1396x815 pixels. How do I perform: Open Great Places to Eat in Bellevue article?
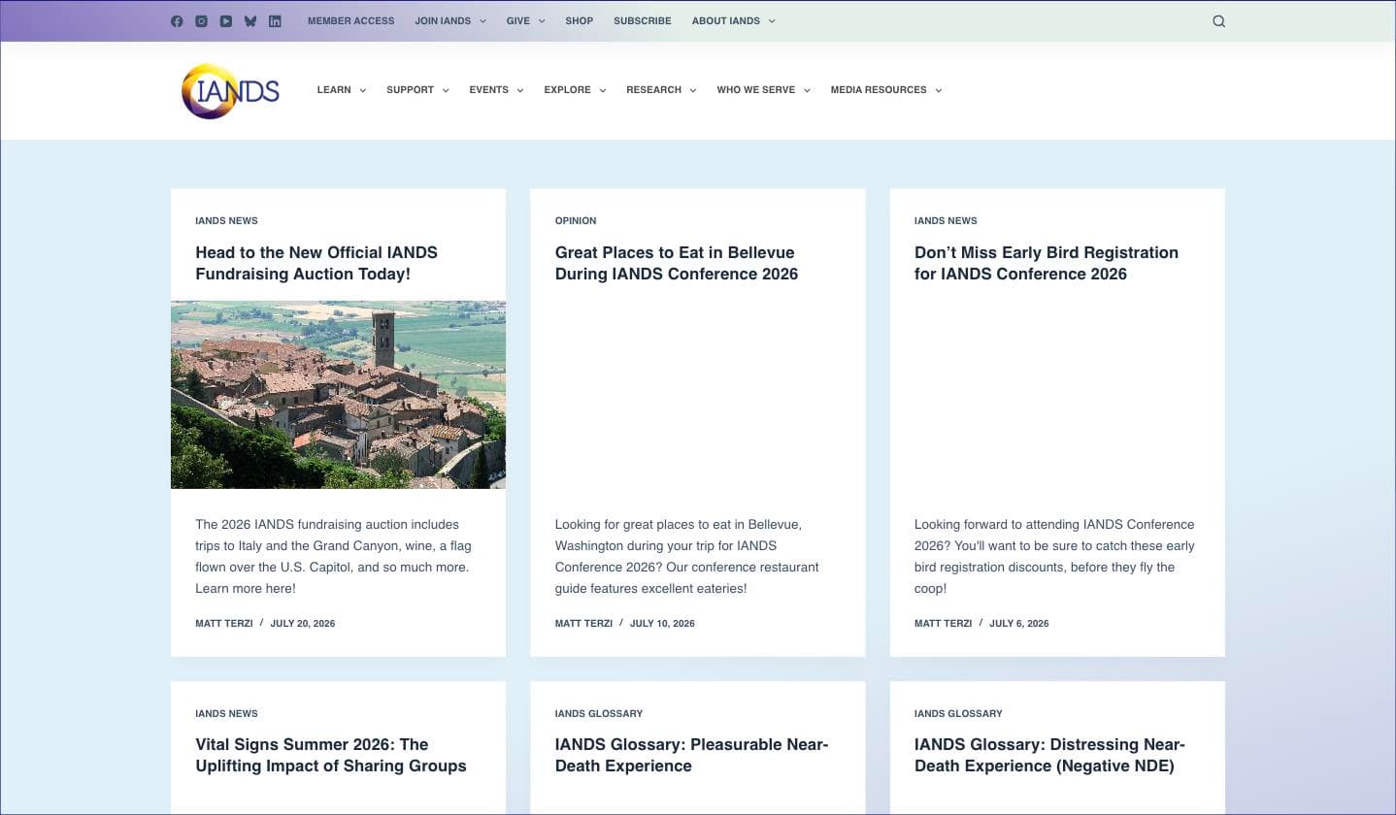[x=676, y=263]
